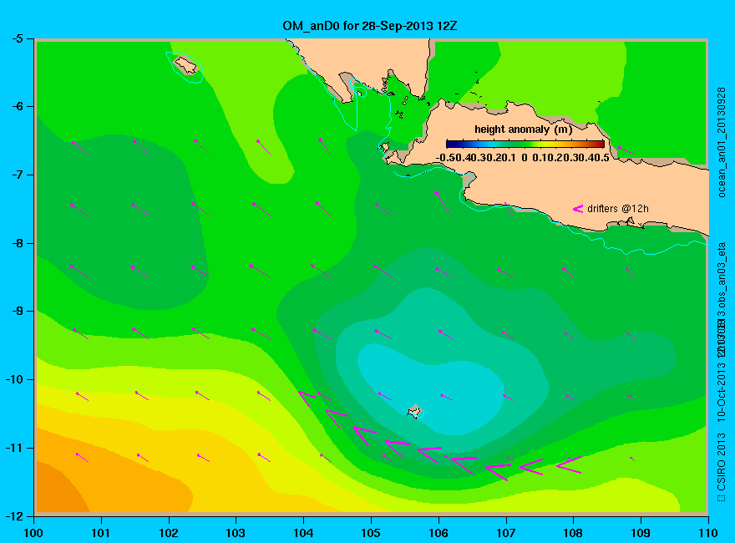
Task: Click the x-axis label 108
Action: tap(573, 533)
